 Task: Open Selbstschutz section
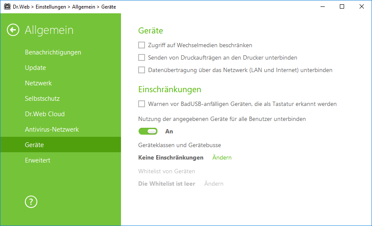coord(60,98)
